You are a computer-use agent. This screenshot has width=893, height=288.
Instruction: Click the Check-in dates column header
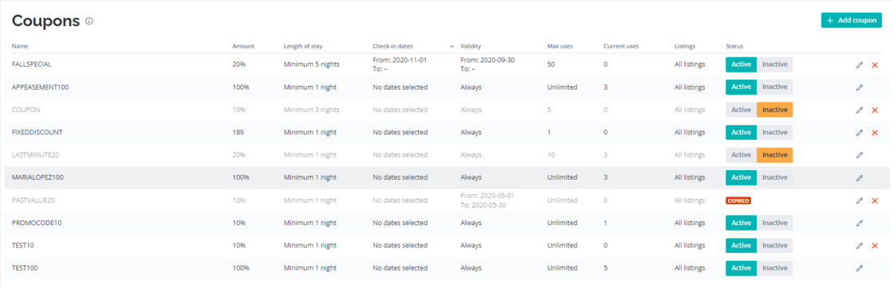[x=393, y=46]
